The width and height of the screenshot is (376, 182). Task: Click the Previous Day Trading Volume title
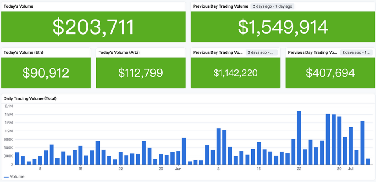221,6
